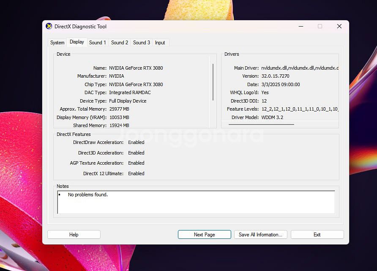The image size is (377, 271).
Task: Click inside the Notes text box
Action: pyautogui.click(x=196, y=202)
